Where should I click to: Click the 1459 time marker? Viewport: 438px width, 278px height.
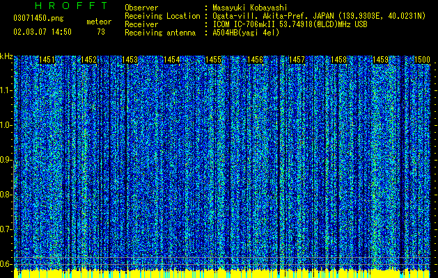380,60
